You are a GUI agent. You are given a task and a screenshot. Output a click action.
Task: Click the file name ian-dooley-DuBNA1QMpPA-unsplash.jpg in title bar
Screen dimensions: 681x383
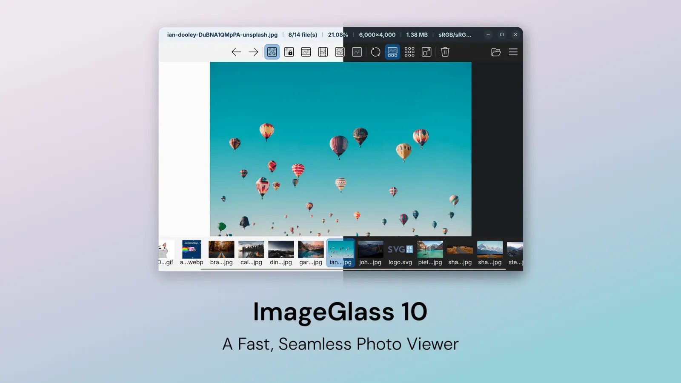coord(222,35)
